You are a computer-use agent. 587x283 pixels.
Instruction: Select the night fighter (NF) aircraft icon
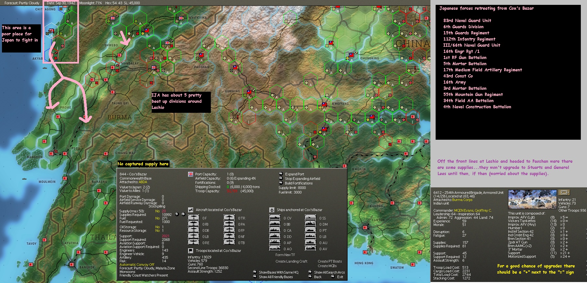click(x=229, y=236)
